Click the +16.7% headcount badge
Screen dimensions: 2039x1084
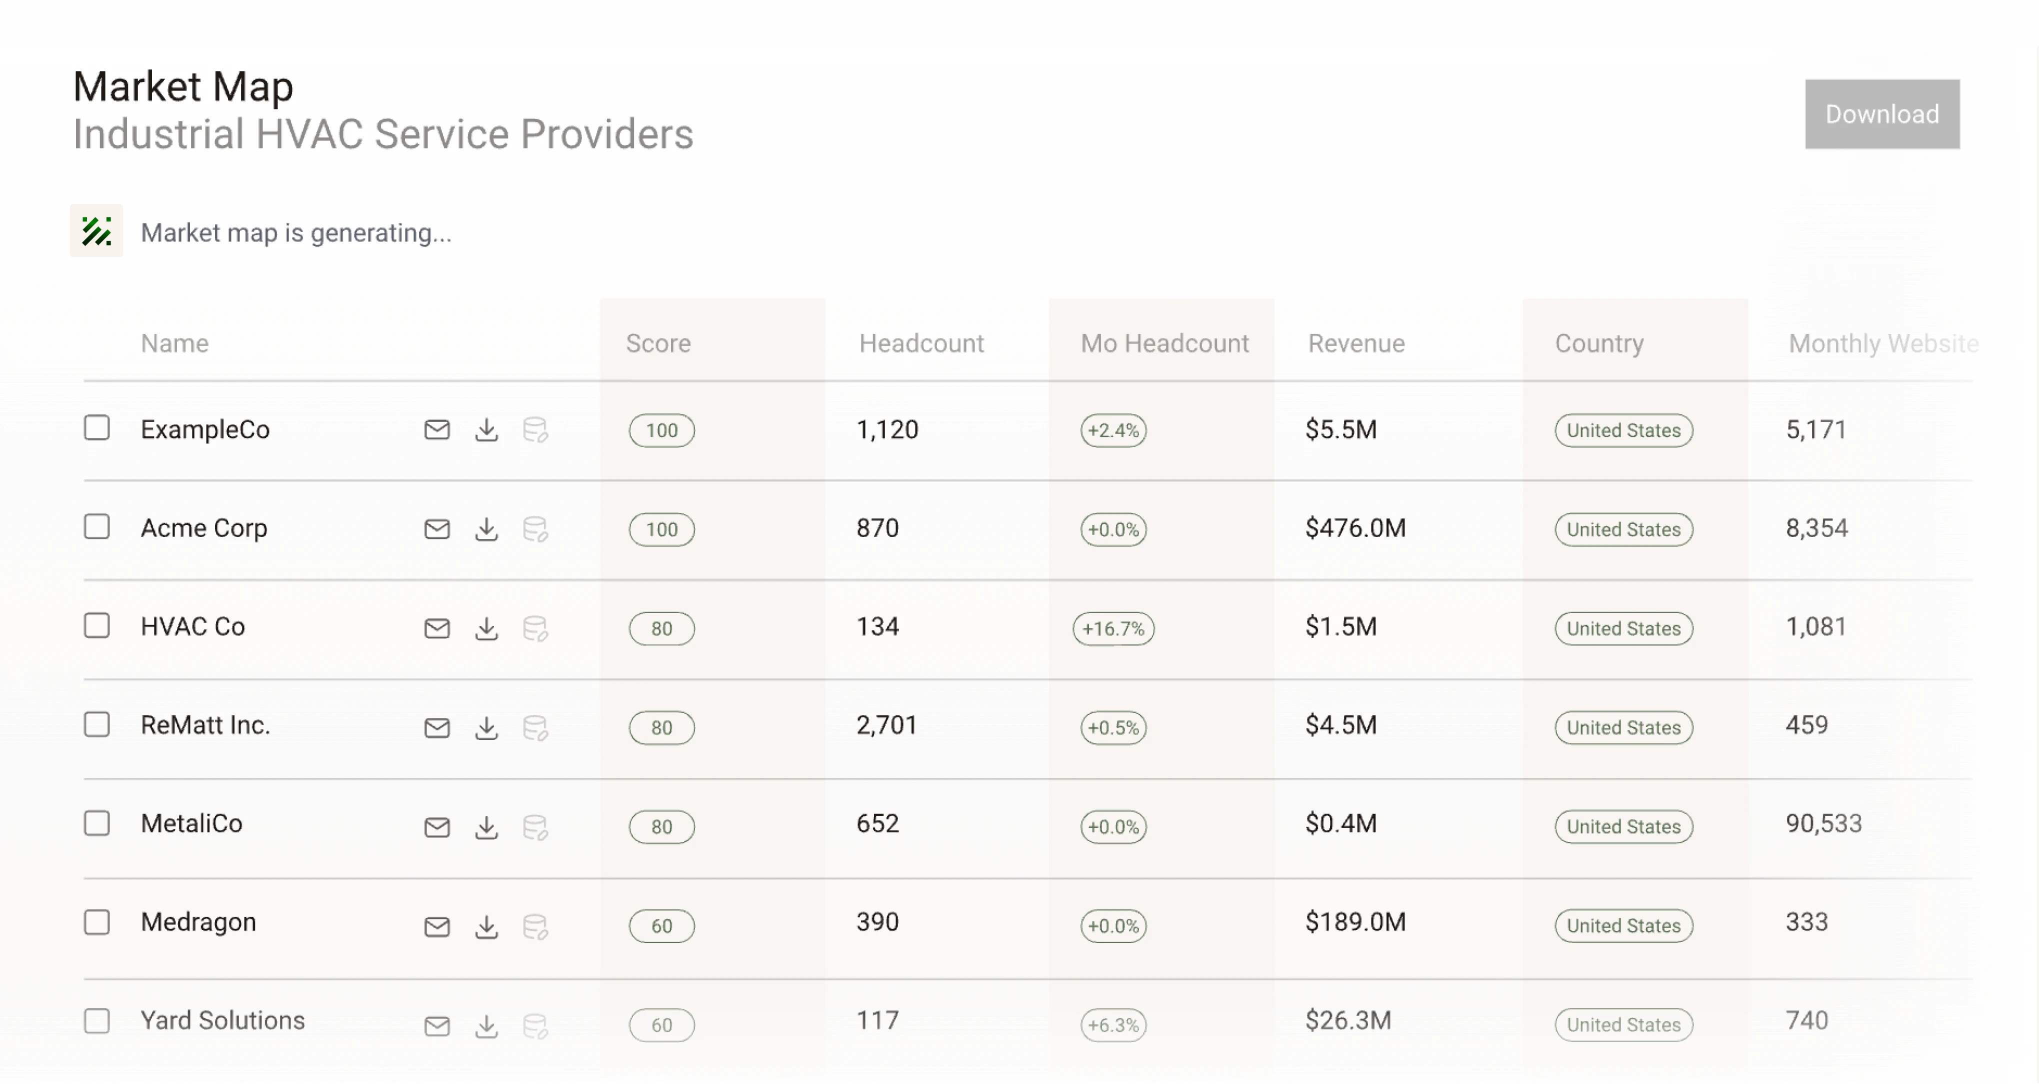[x=1113, y=628]
